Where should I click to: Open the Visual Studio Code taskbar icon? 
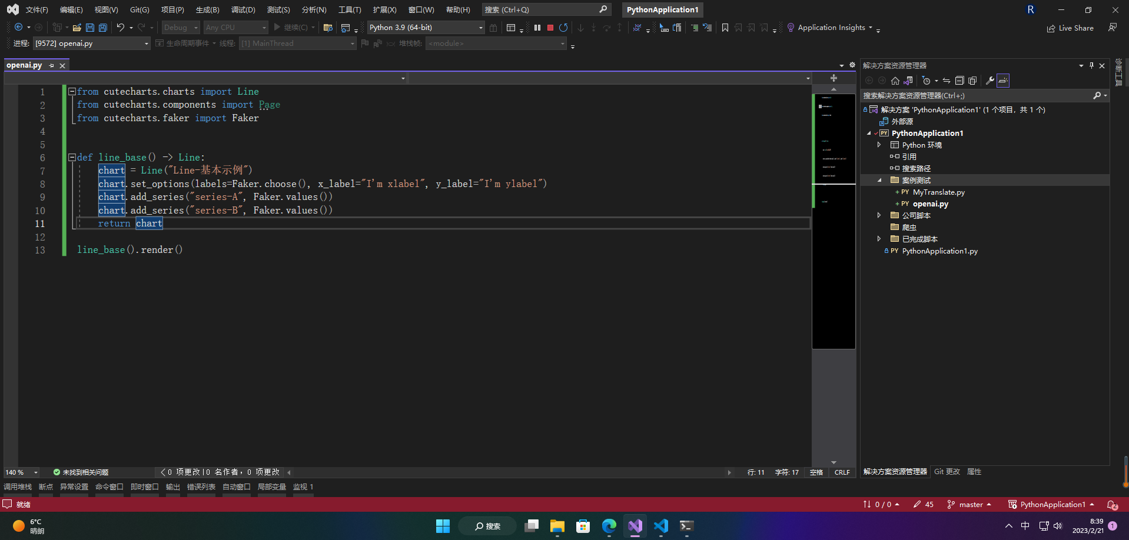pyautogui.click(x=660, y=526)
